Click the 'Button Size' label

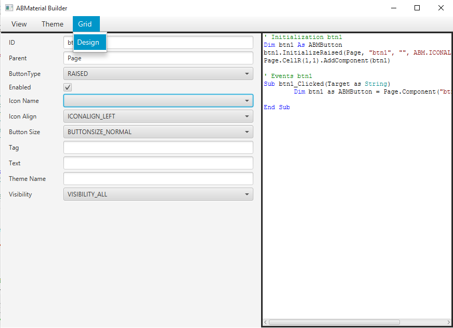24,132
